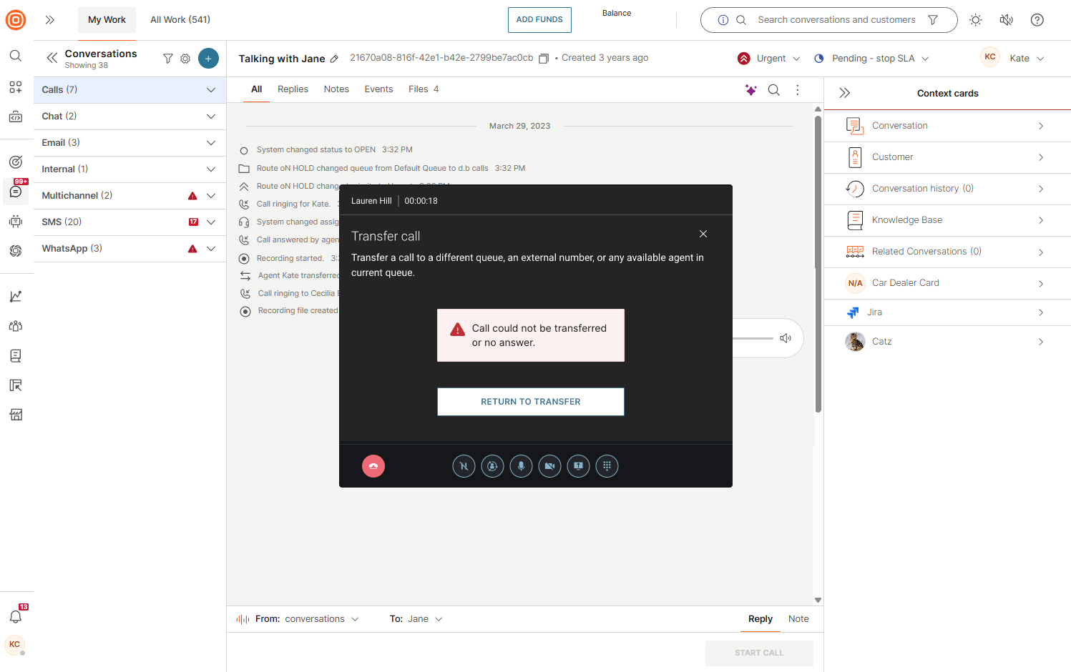Screen dimensions: 1071x672
Task: Copy the conversation ID next to the title
Action: click(543, 59)
